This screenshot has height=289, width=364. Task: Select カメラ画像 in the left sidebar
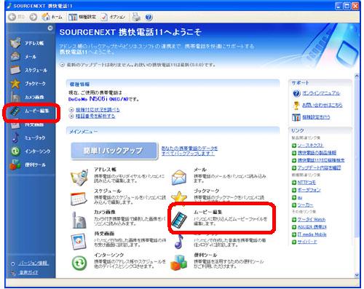[28, 97]
